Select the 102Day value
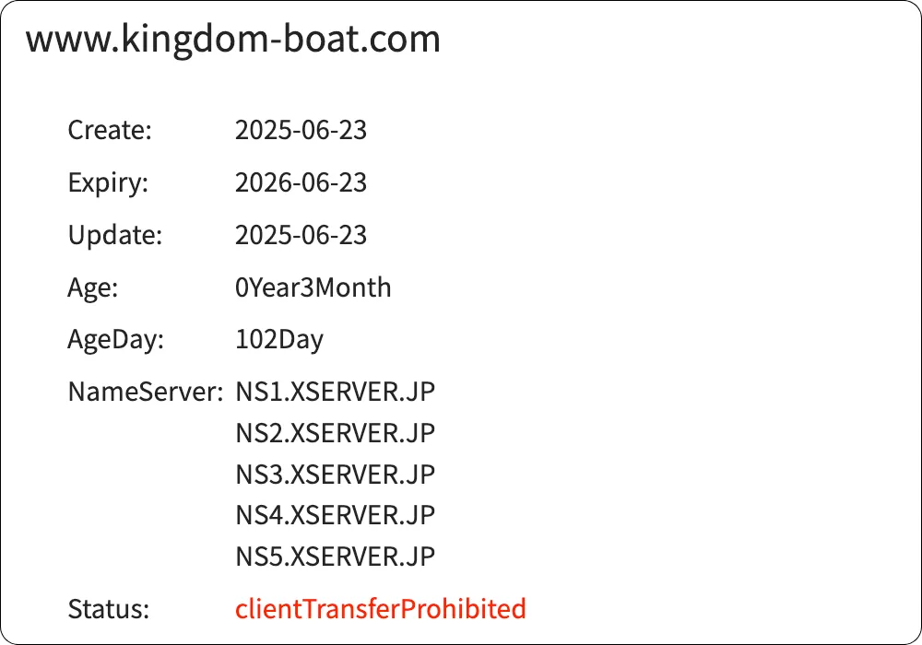This screenshot has height=645, width=922. pos(279,340)
